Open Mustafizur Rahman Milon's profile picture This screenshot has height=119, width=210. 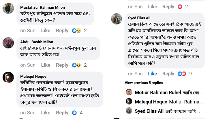[x=8, y=8]
